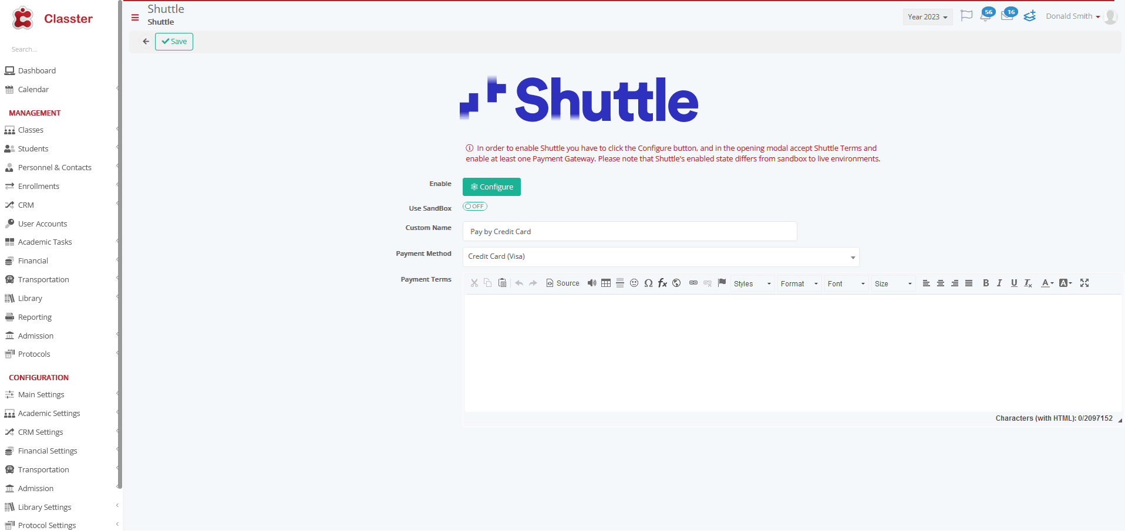Insert a link with chain icon
Screen dimensions: 1125x531
pos(693,283)
